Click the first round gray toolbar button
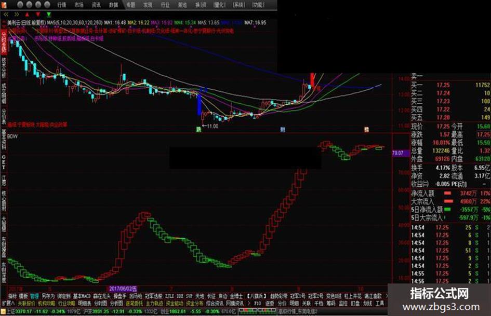The width and height of the screenshot is (491, 316). (20, 4)
